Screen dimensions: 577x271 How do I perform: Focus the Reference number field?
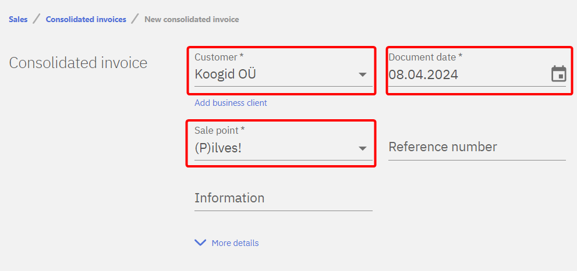(x=476, y=147)
